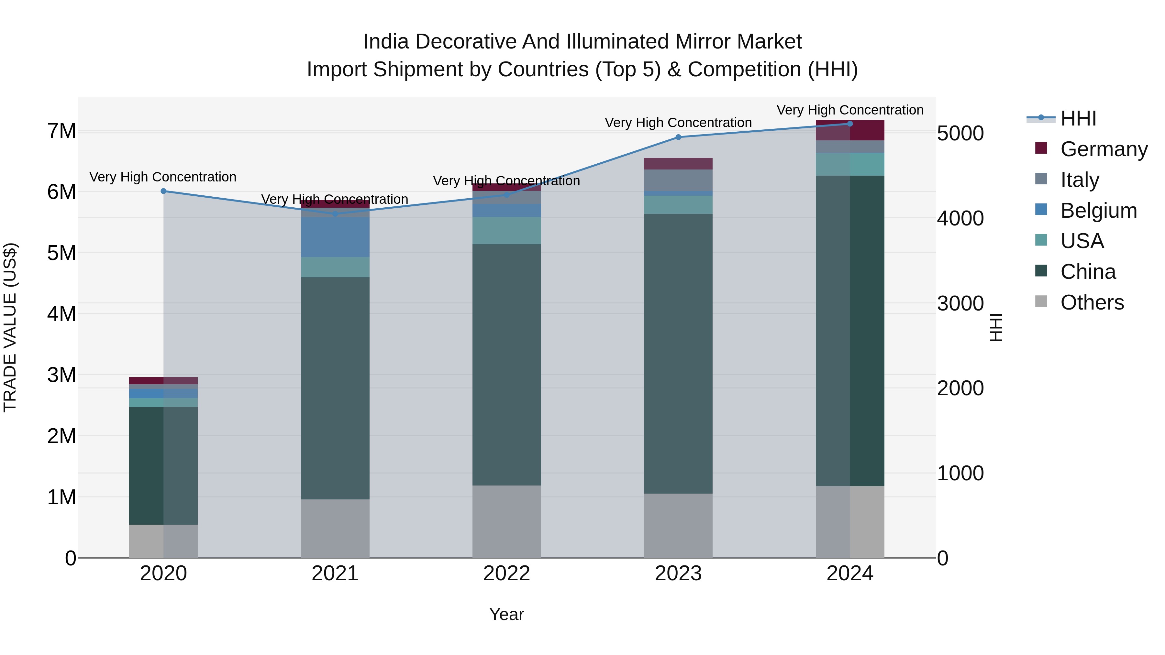This screenshot has width=1165, height=655.
Task: Click the Others segment of 2021 bar
Action: 335,529
